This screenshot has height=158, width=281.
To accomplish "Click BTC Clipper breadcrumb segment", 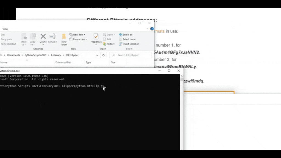I will (x=72, y=55).
